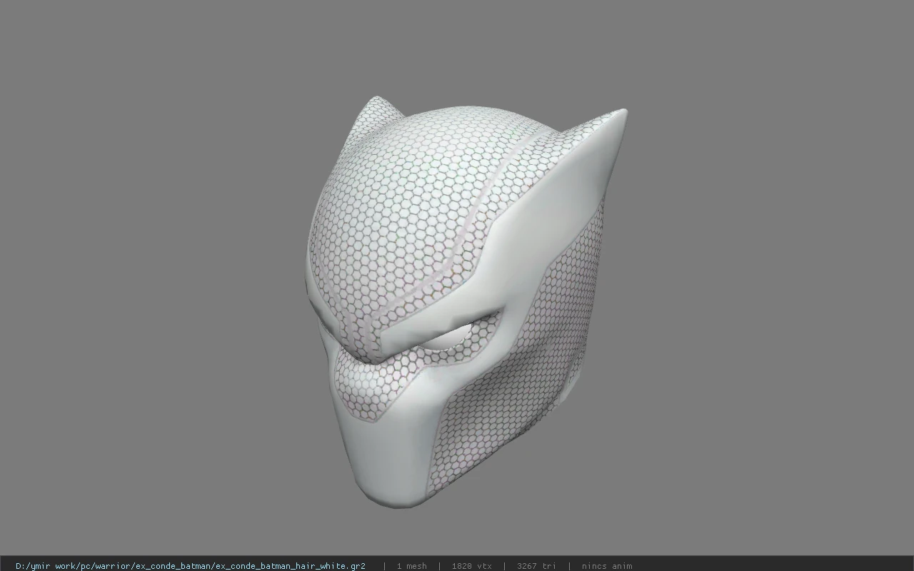Click the "1820 vtx" vertex count

tap(472, 566)
